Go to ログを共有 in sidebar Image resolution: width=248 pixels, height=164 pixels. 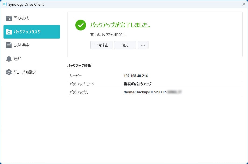pos(22,45)
